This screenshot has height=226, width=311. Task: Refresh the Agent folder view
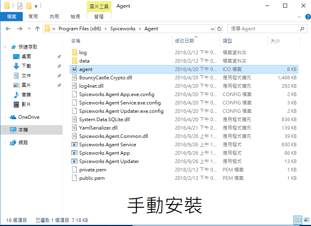219,29
